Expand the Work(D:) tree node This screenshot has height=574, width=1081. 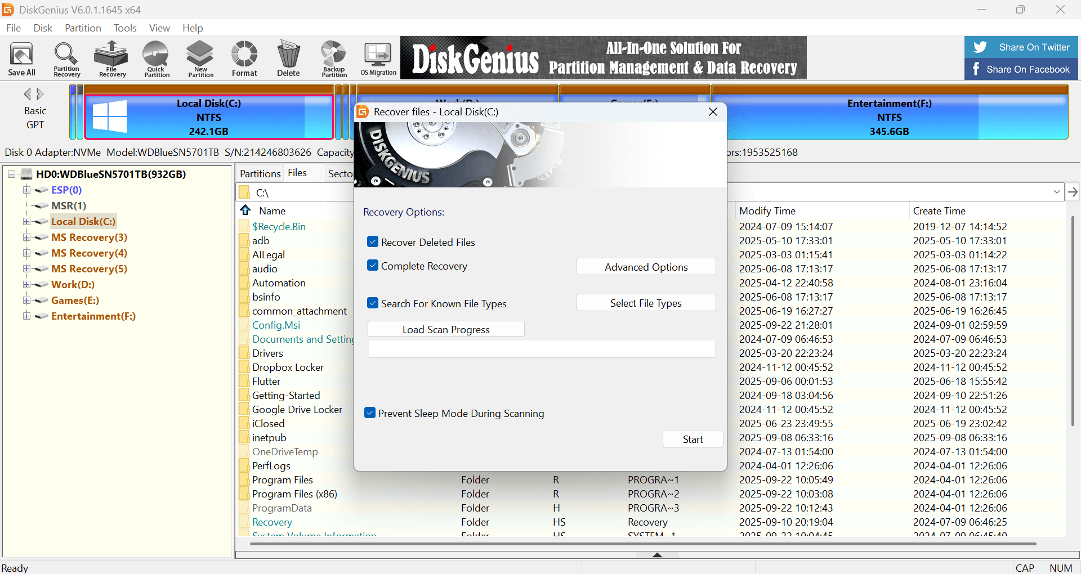26,285
